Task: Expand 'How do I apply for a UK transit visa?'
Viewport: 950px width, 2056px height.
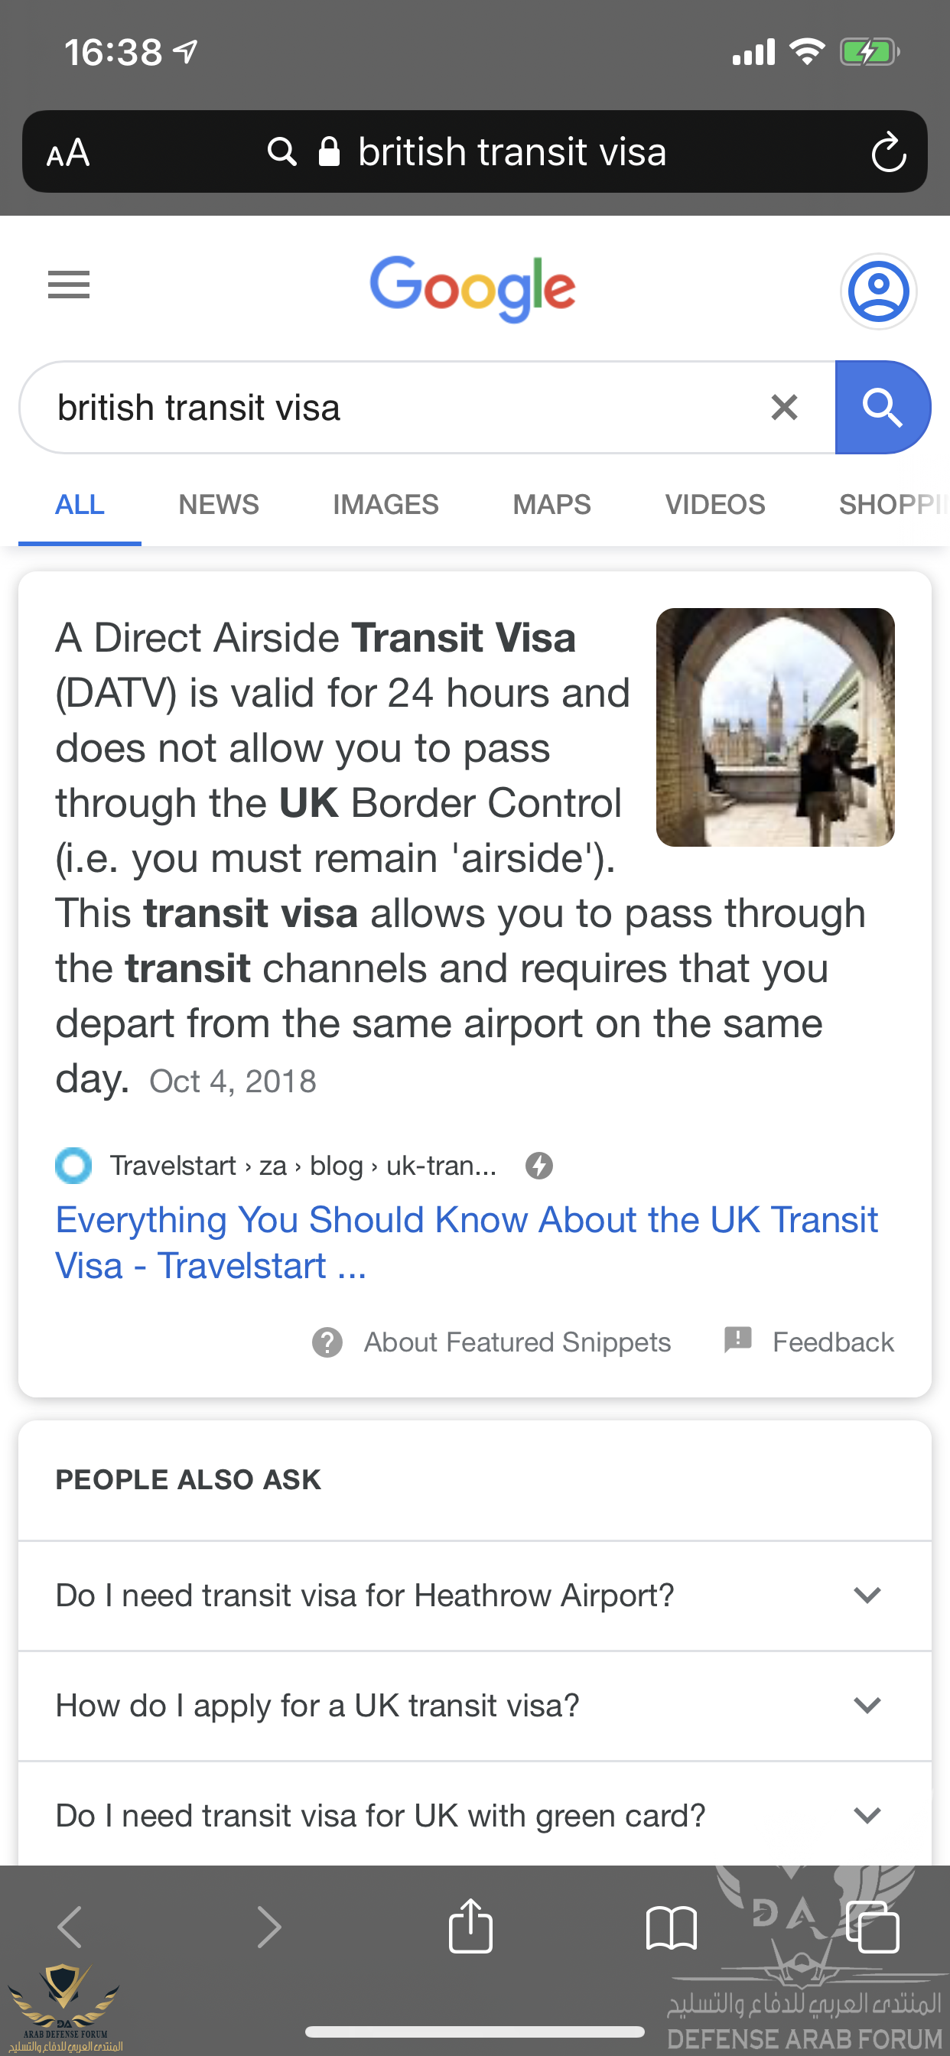Action: pos(475,1706)
